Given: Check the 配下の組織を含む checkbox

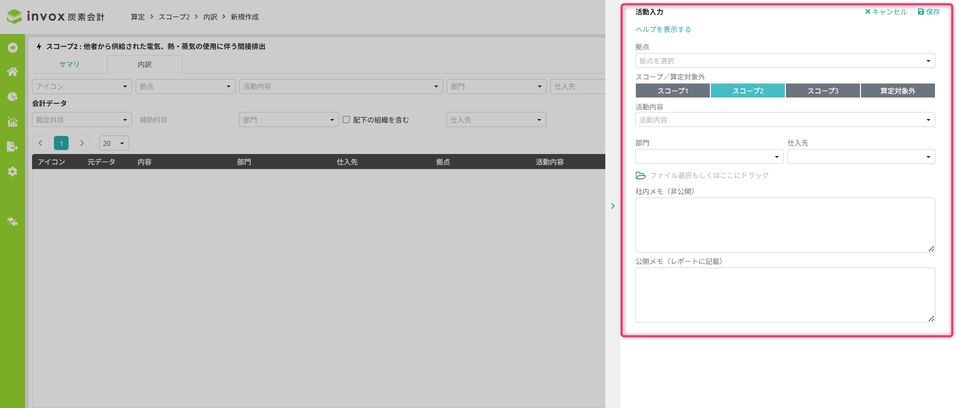Looking at the screenshot, I should point(346,119).
